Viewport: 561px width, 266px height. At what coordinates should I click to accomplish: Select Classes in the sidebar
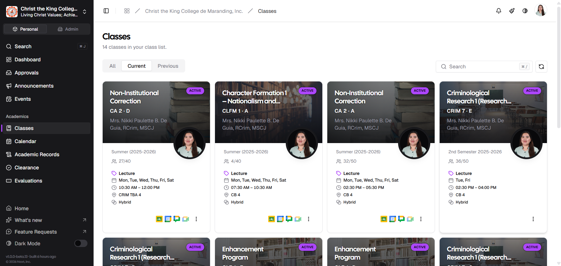click(47, 128)
